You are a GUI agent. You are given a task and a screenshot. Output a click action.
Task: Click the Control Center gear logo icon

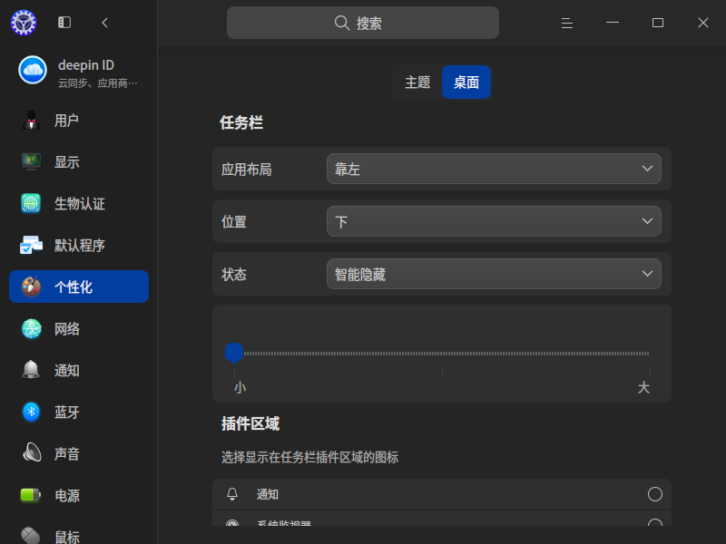[24, 22]
